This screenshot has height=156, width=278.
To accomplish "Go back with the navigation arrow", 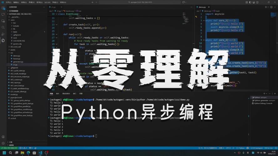I will pos(93,2).
